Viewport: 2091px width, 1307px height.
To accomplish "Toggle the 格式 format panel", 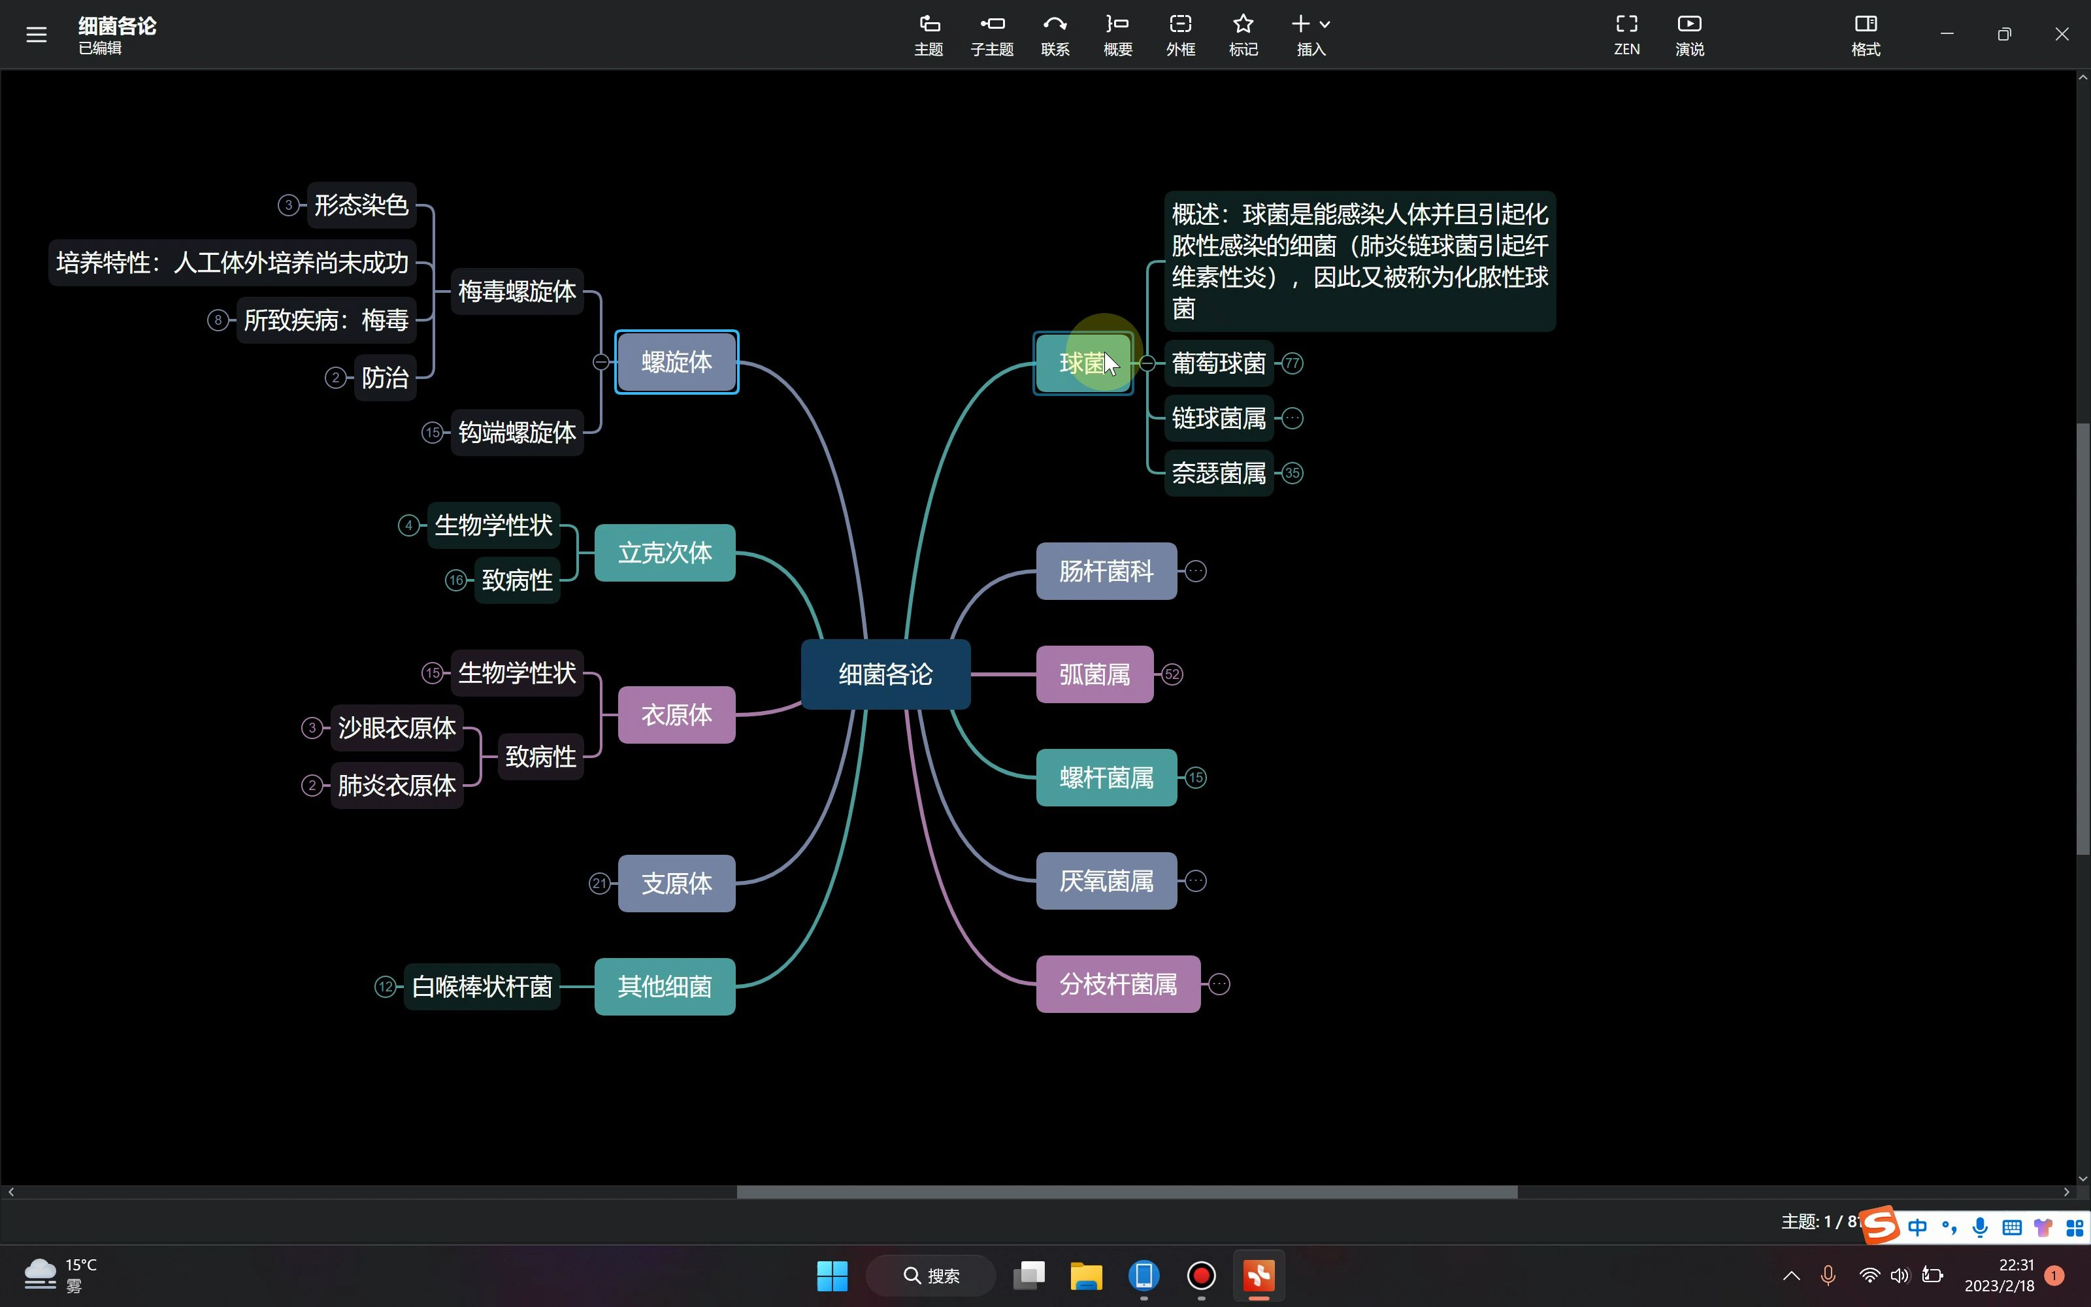I will click(1866, 35).
